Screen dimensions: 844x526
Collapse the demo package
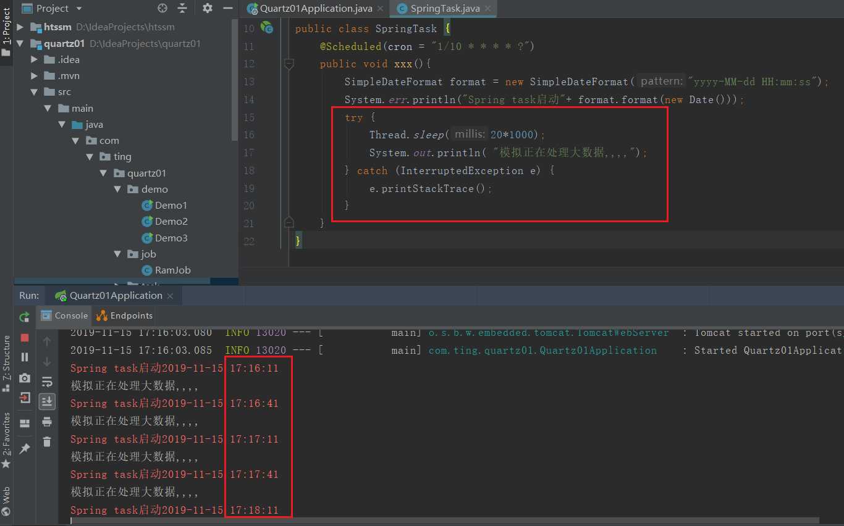coord(117,190)
